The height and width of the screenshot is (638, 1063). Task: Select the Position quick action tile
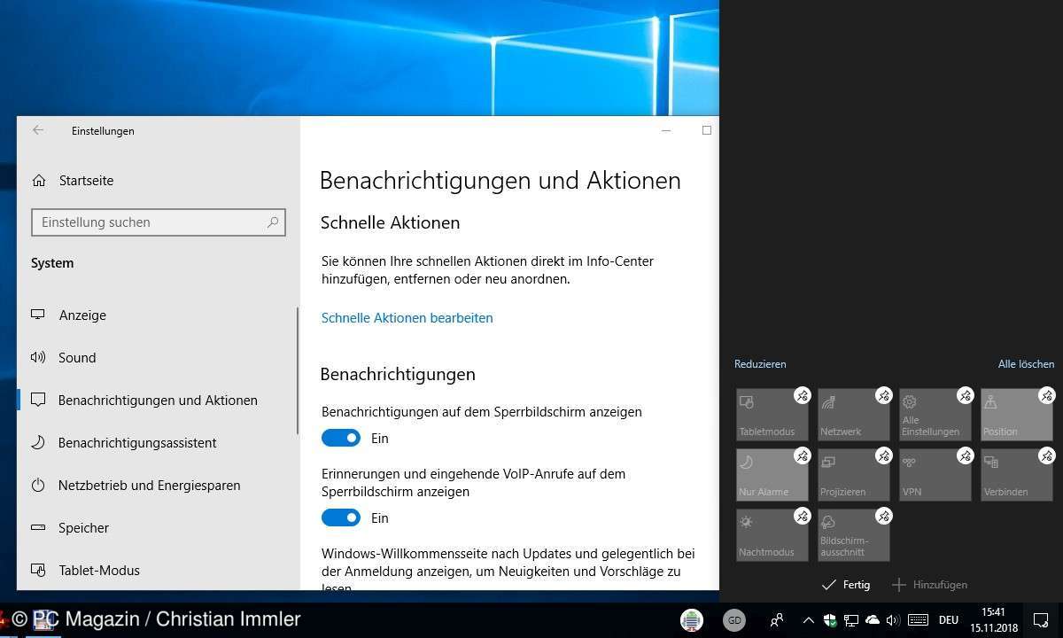click(x=1017, y=415)
